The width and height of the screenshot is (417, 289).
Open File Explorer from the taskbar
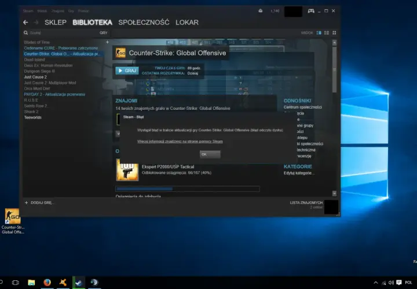click(31, 283)
